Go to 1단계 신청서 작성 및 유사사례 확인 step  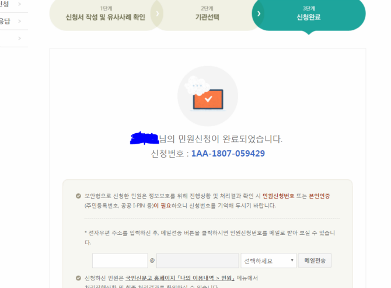click(106, 13)
